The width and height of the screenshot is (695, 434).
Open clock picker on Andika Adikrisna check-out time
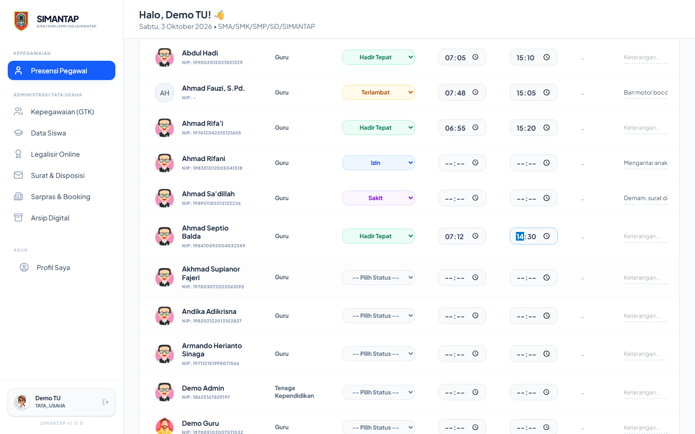(546, 316)
